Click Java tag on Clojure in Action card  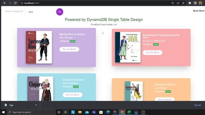click(76, 87)
